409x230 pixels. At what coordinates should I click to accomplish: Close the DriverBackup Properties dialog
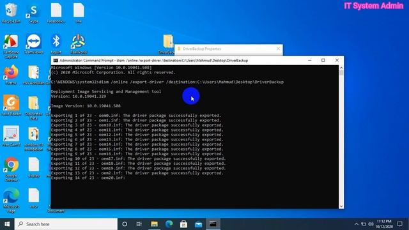coord(278,49)
